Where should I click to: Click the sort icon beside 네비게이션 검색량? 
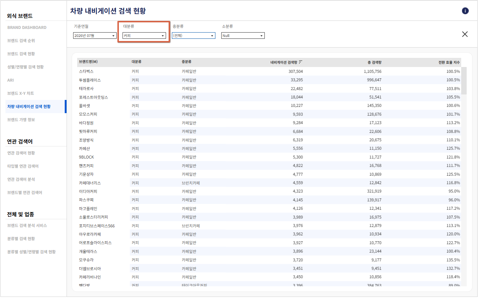point(301,62)
